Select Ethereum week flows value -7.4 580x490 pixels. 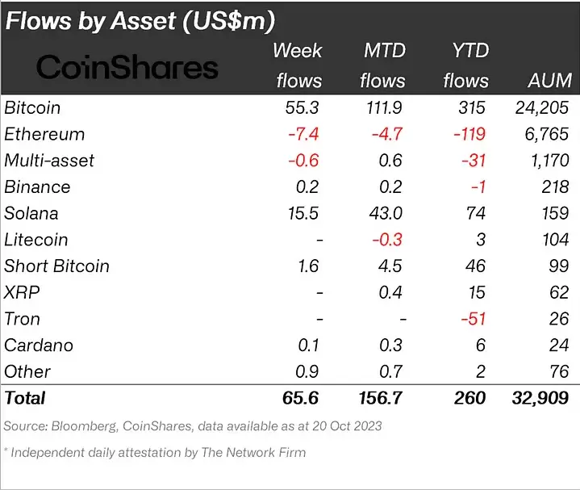(x=304, y=134)
